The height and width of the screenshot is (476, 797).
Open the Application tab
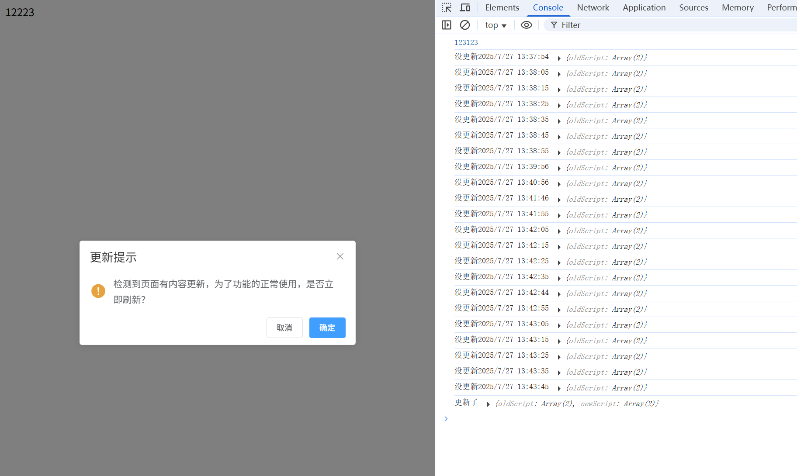[x=644, y=7]
